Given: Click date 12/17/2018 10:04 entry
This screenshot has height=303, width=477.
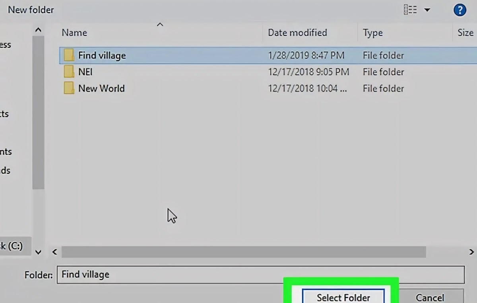Looking at the screenshot, I should (x=307, y=88).
